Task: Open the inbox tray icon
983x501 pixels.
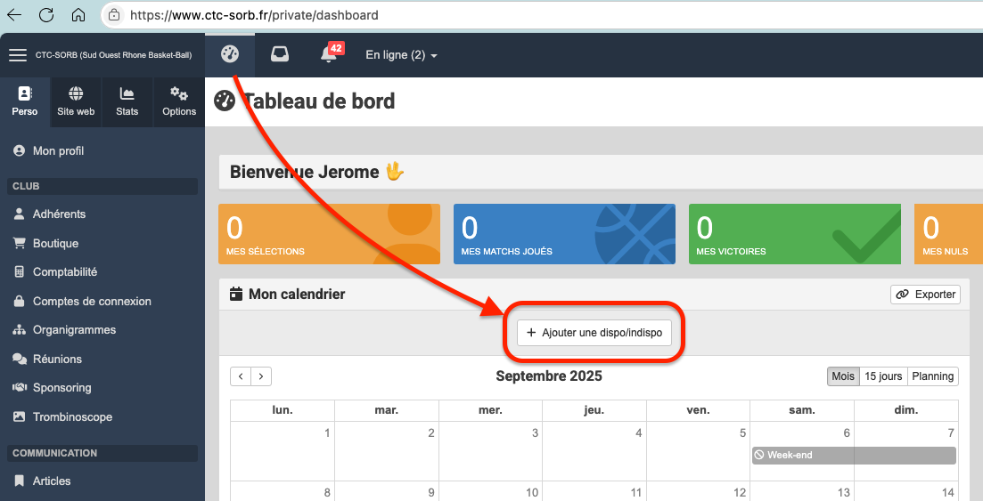Action: click(280, 54)
